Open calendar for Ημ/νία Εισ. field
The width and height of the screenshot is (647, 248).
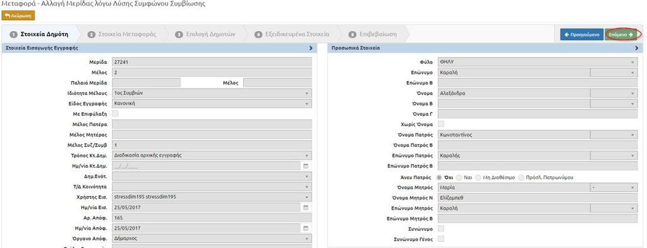306,208
